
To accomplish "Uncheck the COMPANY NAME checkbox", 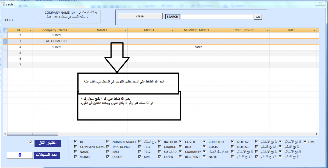I will (x=75, y=147).
